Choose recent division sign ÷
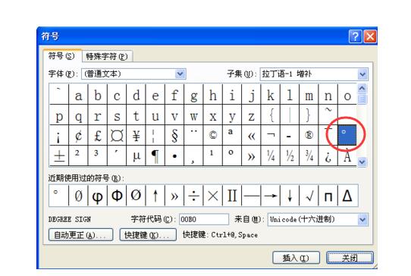This screenshot has width=411, height=276. 193,196
